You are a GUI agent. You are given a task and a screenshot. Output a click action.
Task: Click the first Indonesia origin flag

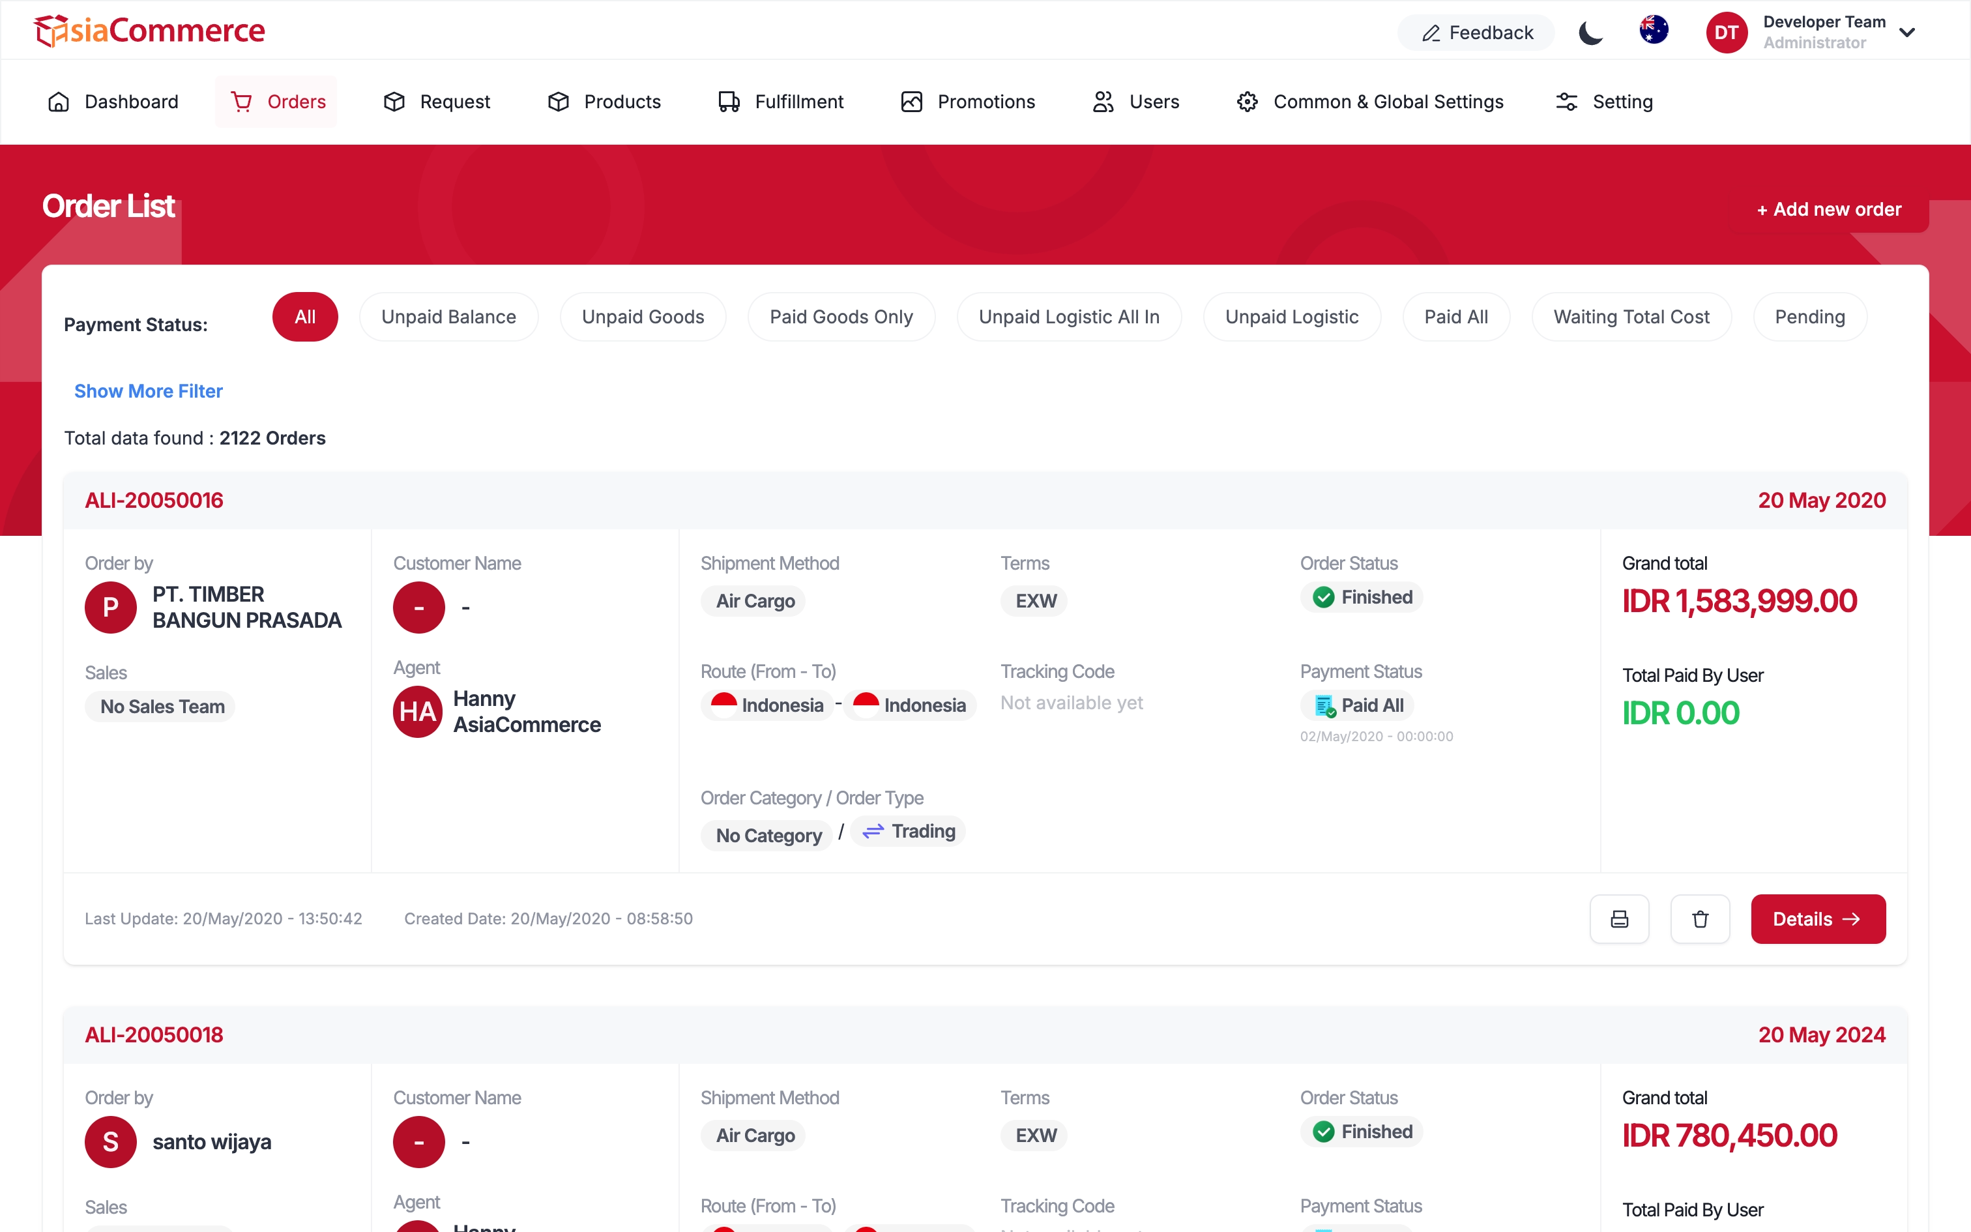pos(723,705)
